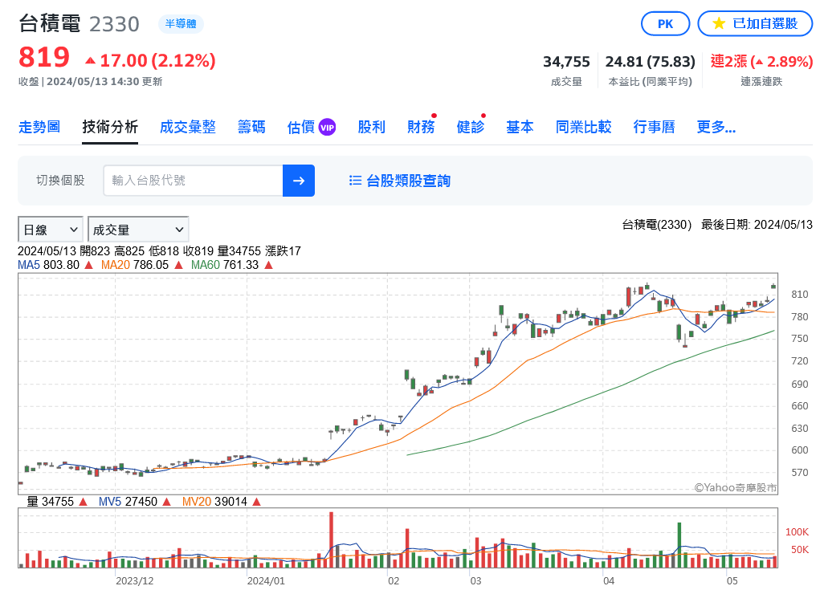The width and height of the screenshot is (820, 590).
Task: Expand the 更多... menu
Action: (x=716, y=127)
